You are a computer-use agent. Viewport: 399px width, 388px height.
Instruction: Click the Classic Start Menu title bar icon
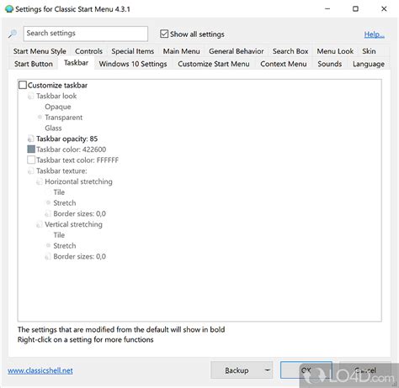click(9, 9)
